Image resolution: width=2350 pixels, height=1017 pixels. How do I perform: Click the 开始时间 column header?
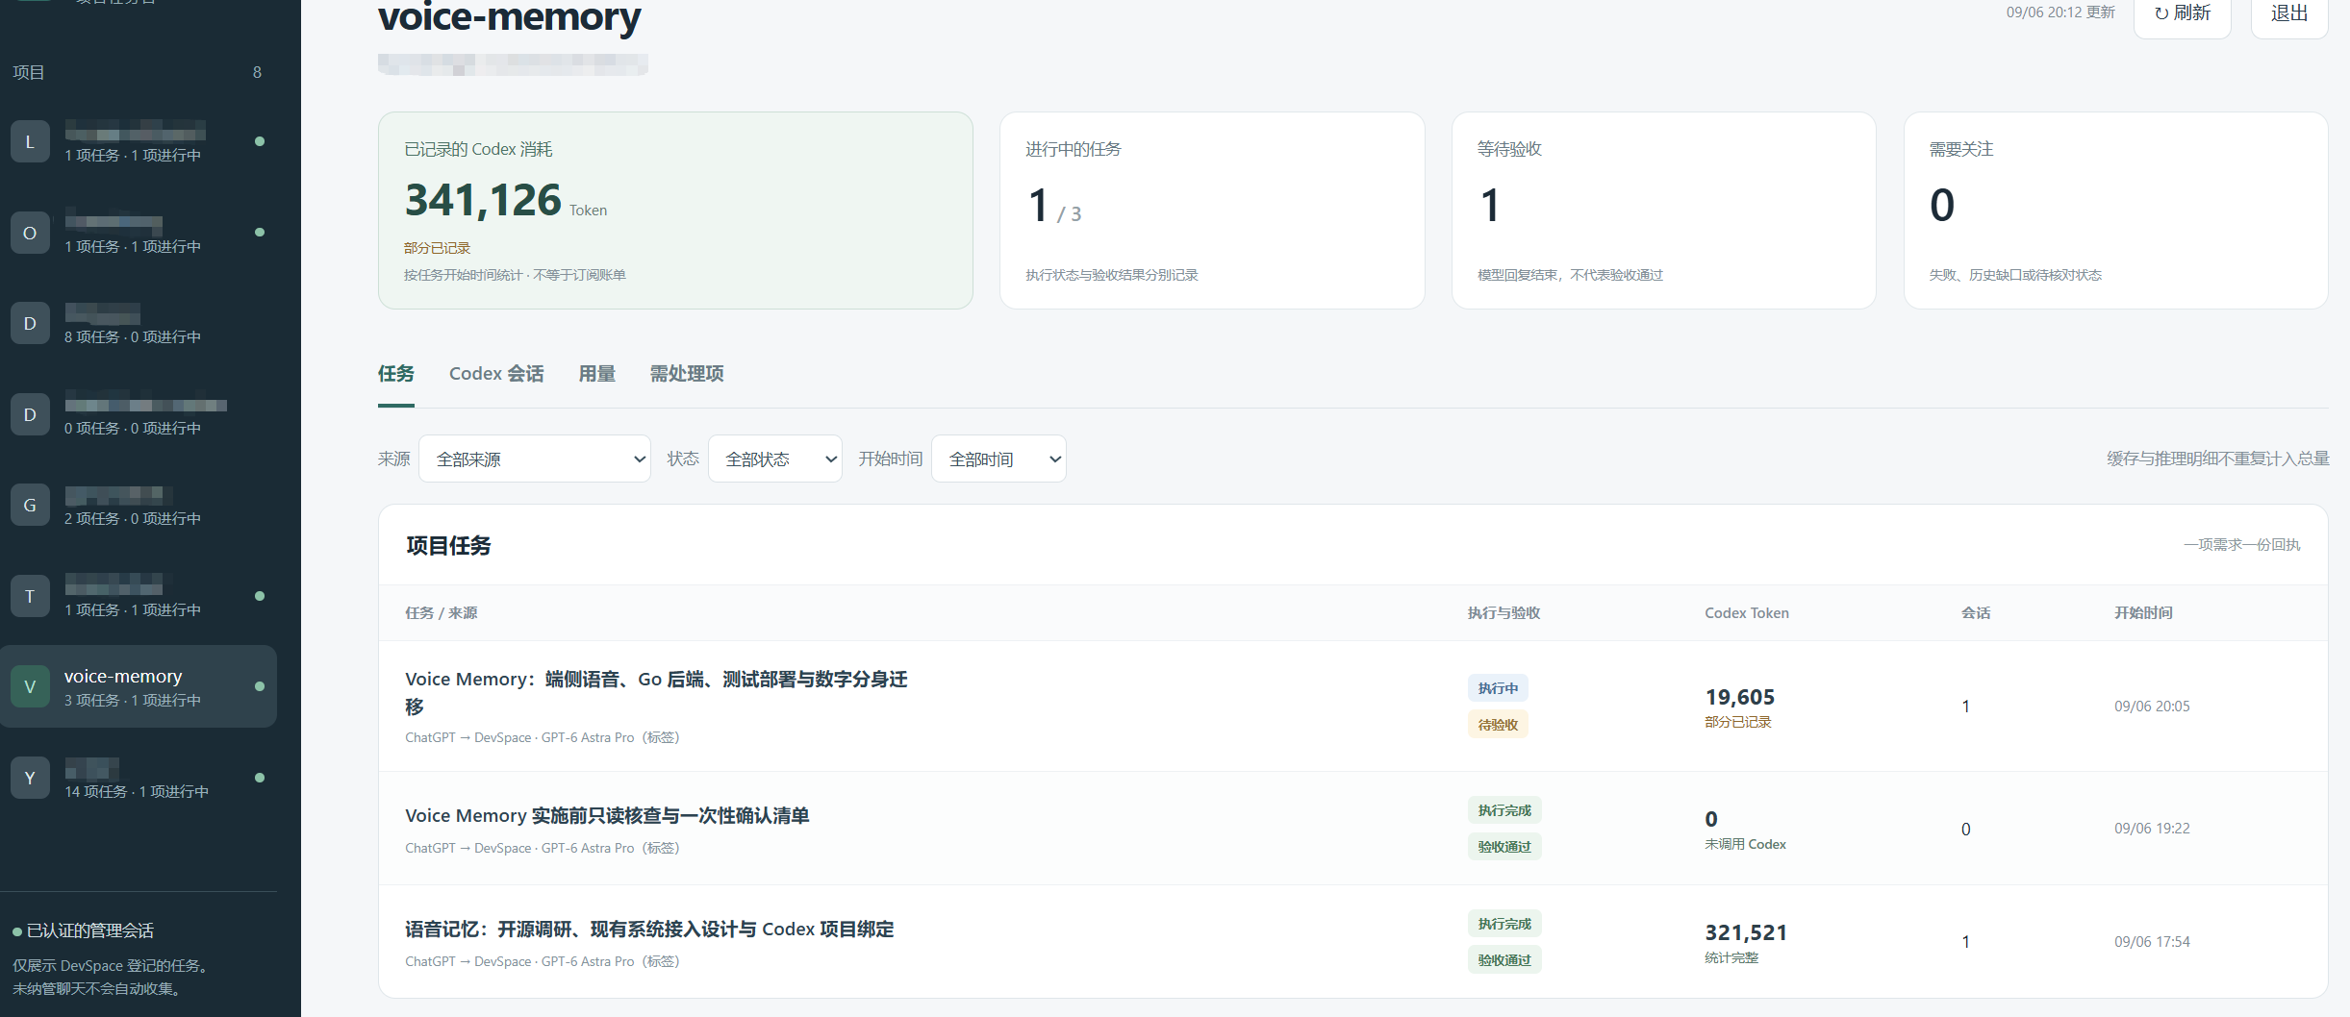coord(2143,613)
